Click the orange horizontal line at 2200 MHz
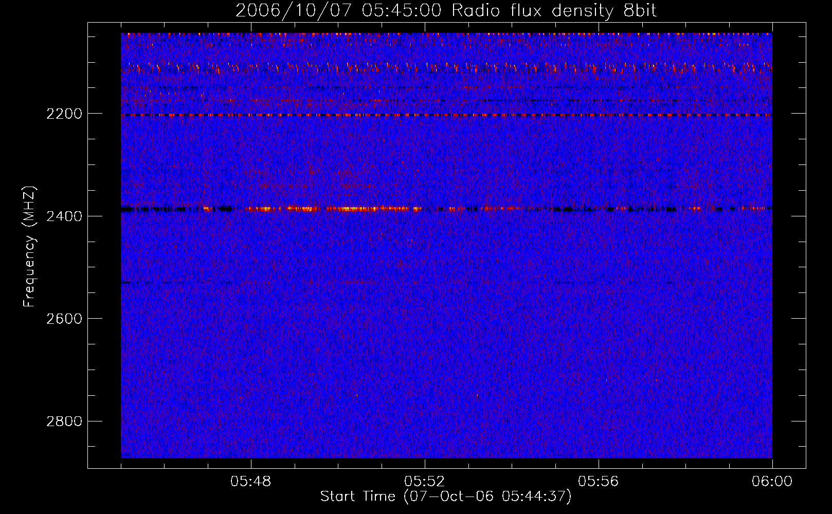 click(x=446, y=115)
